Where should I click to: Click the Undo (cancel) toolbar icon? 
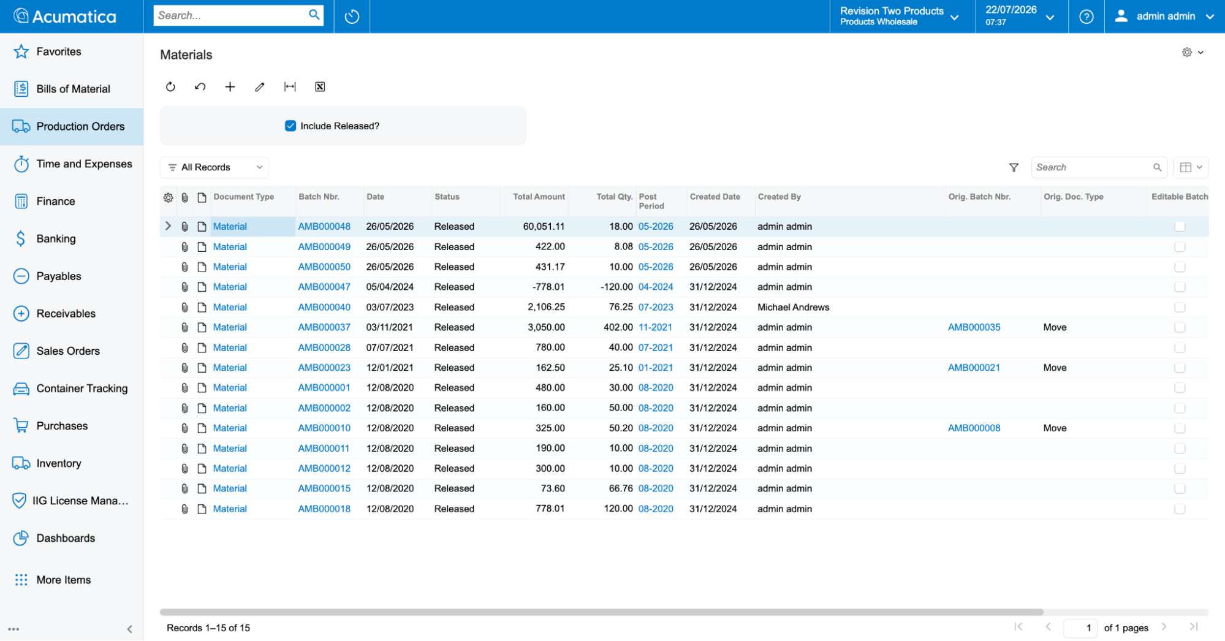coord(200,87)
